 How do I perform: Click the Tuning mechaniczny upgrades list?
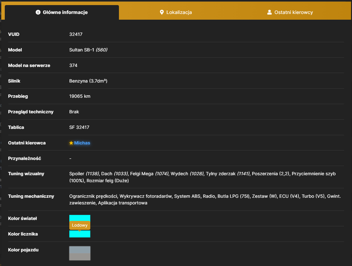[205, 200]
